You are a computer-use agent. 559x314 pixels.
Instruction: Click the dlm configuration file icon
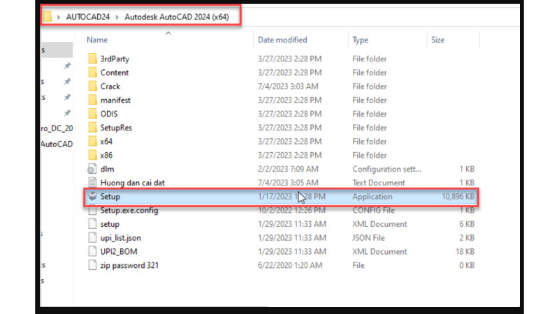pos(92,169)
